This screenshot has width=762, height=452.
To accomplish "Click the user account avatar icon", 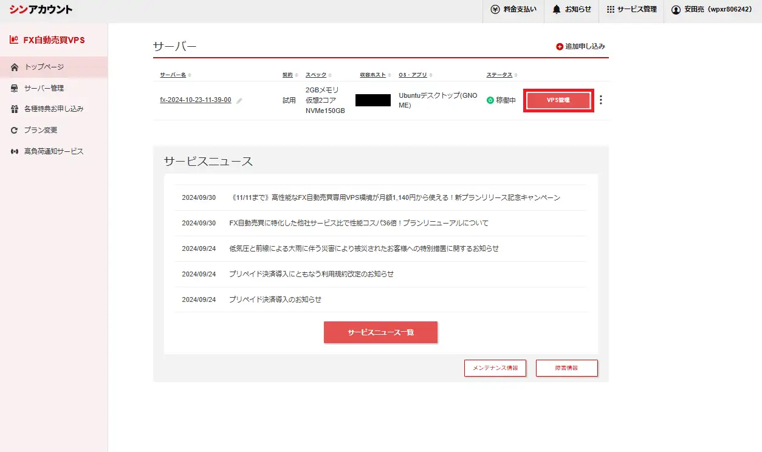I will tap(676, 10).
